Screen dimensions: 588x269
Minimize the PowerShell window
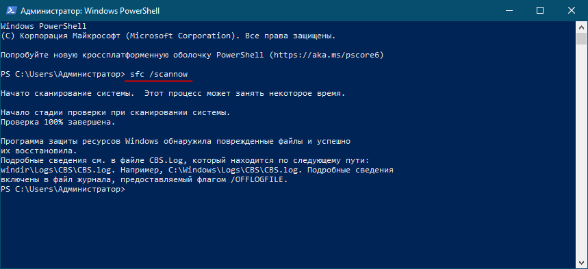(508, 10)
